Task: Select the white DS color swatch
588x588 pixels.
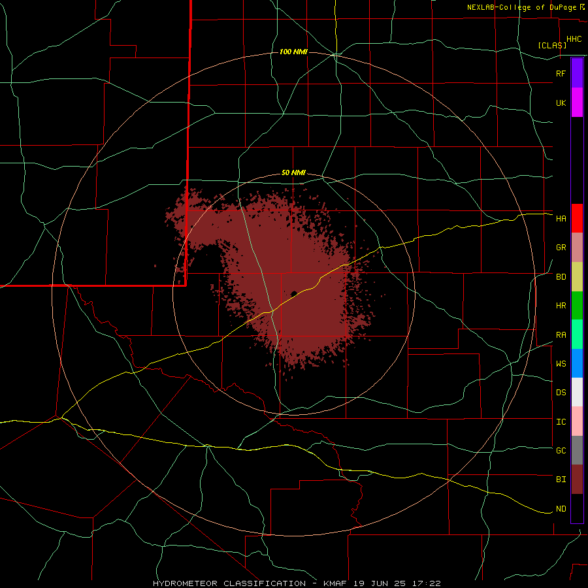Action: pyautogui.click(x=577, y=392)
